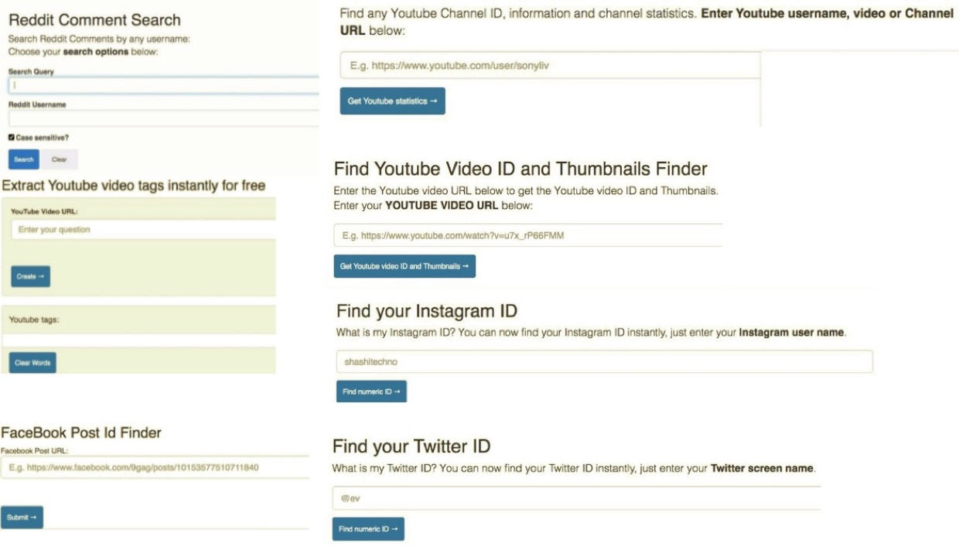Toggle the Case sensitive checkbox
Screen dimensions: 959x550
12,138
